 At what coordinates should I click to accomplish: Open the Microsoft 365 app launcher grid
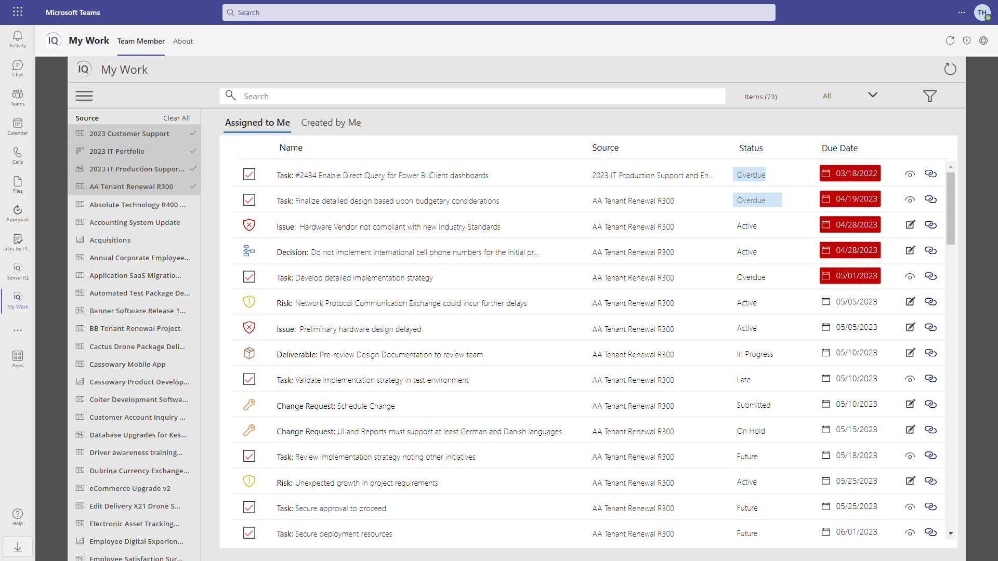(18, 11)
